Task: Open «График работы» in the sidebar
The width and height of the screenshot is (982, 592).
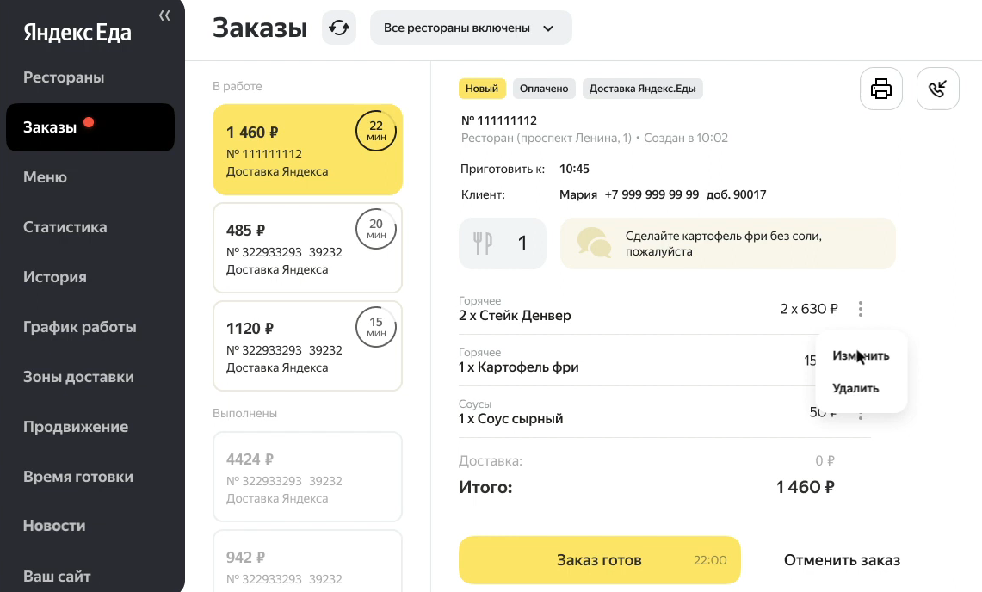Action: pyautogui.click(x=80, y=327)
